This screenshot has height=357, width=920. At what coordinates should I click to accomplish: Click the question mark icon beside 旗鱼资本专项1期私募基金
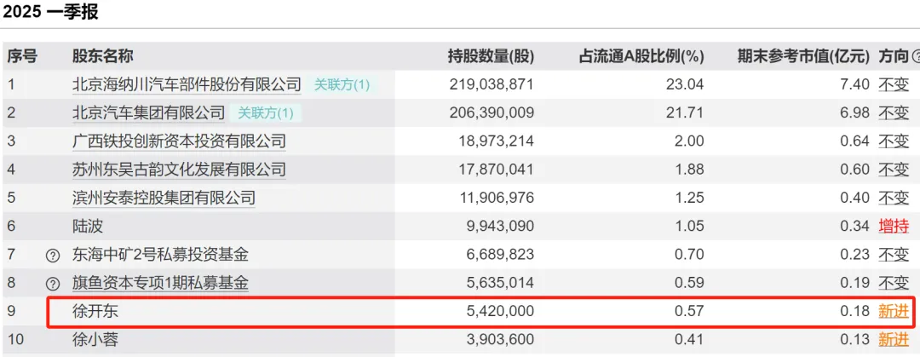(x=53, y=284)
